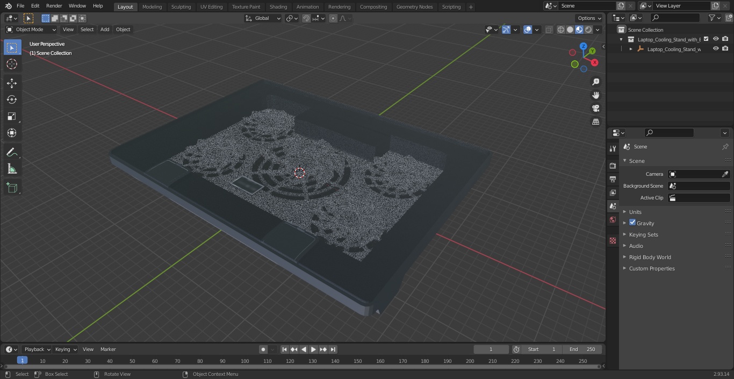Open the Tool properties tab

(613, 148)
